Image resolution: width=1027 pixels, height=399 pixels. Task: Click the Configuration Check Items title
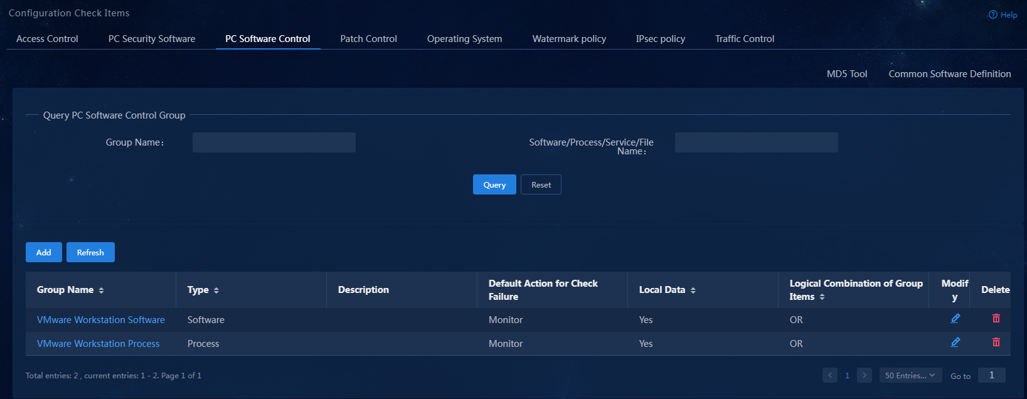pos(69,13)
